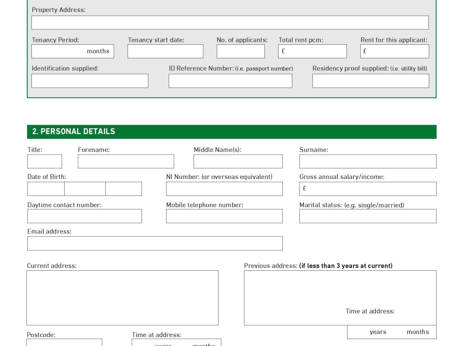Click the first Date of Birth box

click(x=45, y=188)
